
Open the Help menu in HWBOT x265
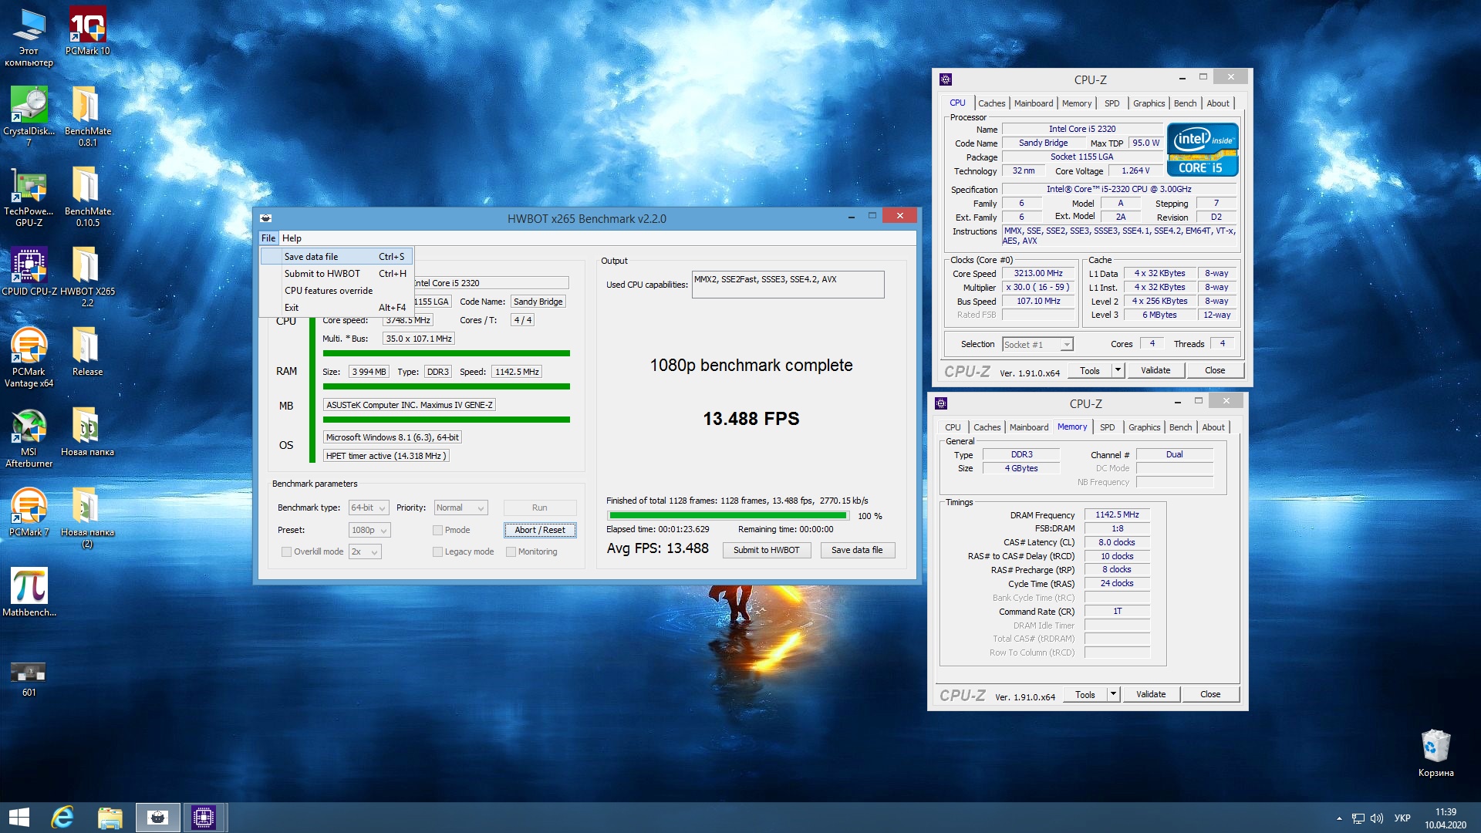click(292, 238)
